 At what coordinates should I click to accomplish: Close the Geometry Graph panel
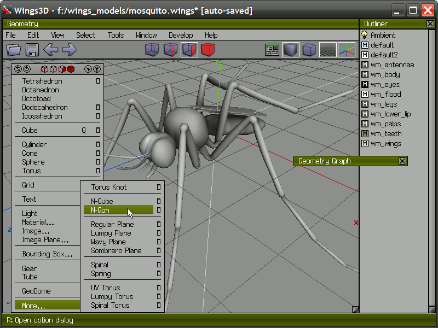pyautogui.click(x=402, y=161)
